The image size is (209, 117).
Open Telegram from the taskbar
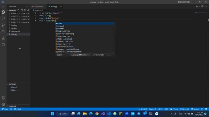point(138,114)
